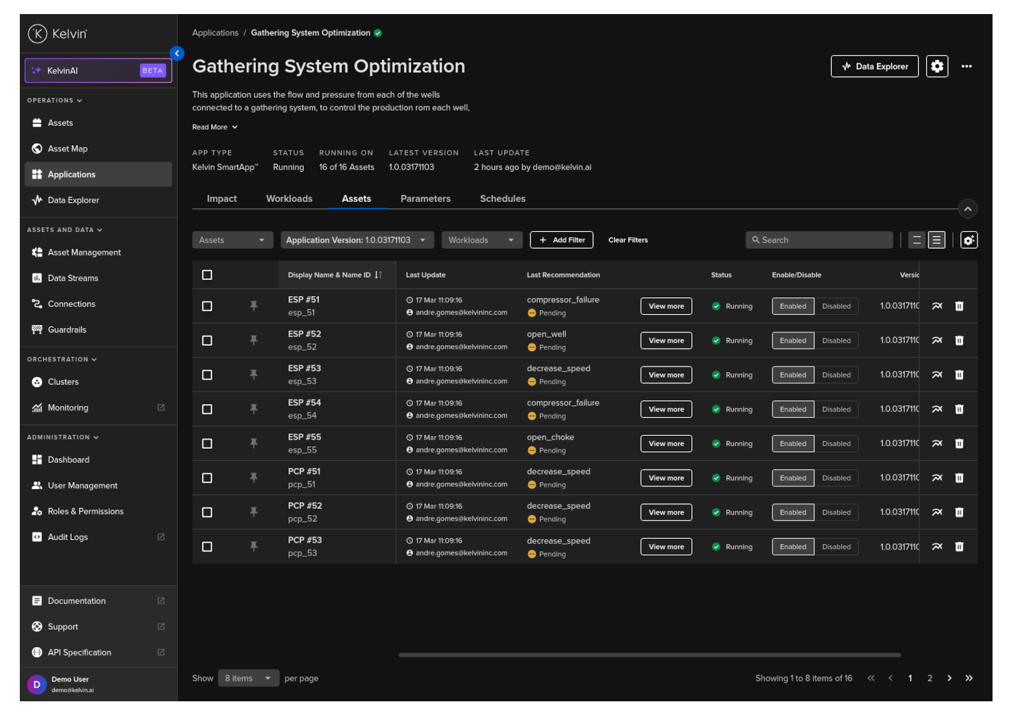Set ESP #54 to Disabled
Viewport: 1013px width, 716px height.
click(836, 410)
